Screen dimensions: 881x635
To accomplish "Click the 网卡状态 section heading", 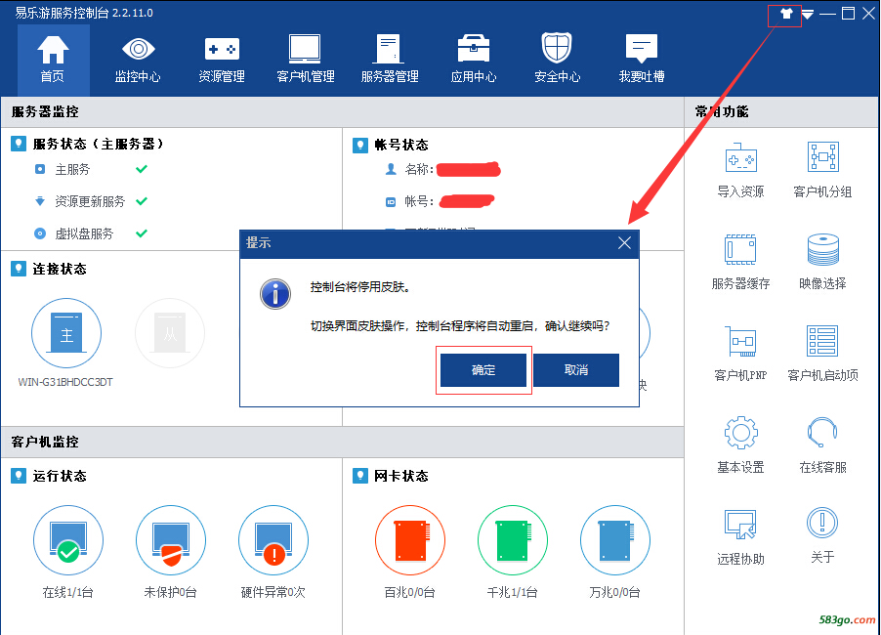I will click(401, 476).
